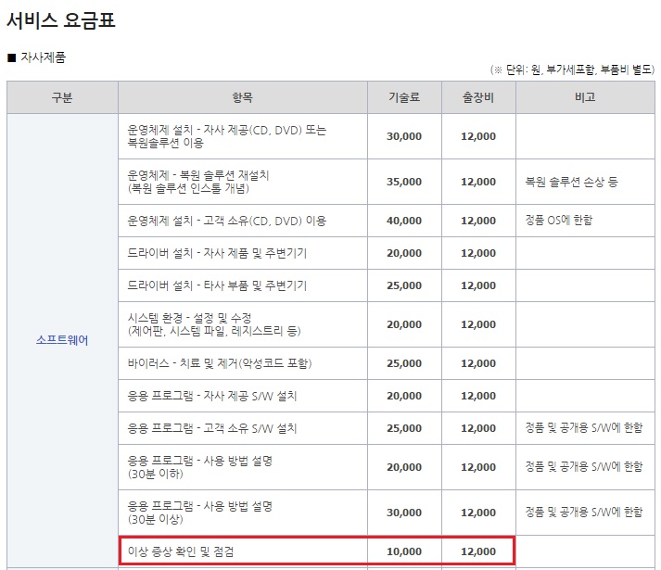Select row 사용 방법 설명 (30분 이하)
The height and width of the screenshot is (570, 661).
pos(387,467)
